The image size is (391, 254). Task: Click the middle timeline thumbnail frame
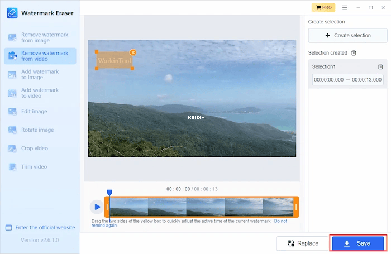pos(206,207)
